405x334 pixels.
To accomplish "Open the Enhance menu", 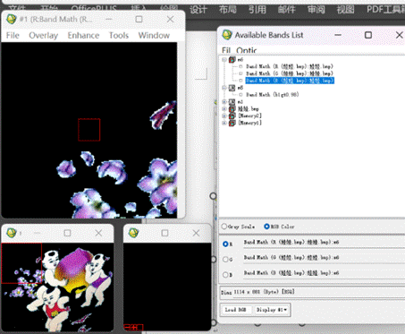I will (83, 36).
